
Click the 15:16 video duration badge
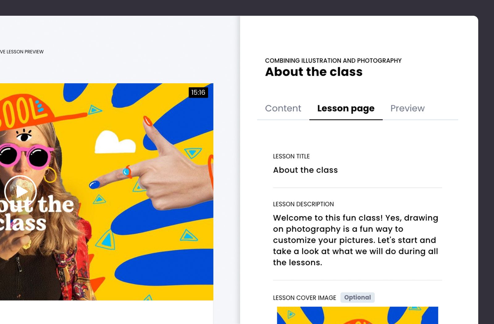[198, 93]
